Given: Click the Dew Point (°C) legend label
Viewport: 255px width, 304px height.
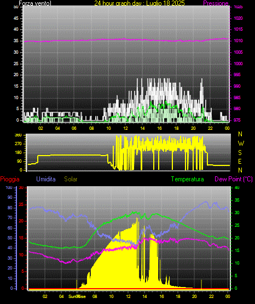Looking at the screenshot, I should click(234, 179).
